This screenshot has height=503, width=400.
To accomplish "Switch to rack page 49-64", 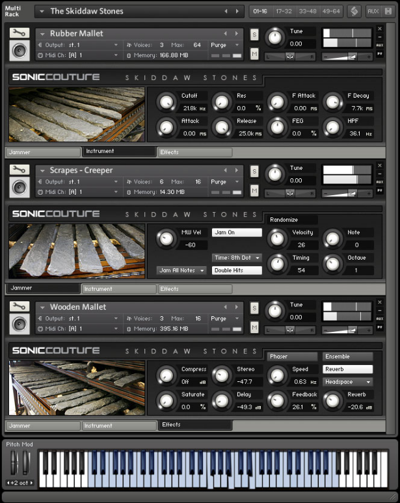I will [x=331, y=11].
